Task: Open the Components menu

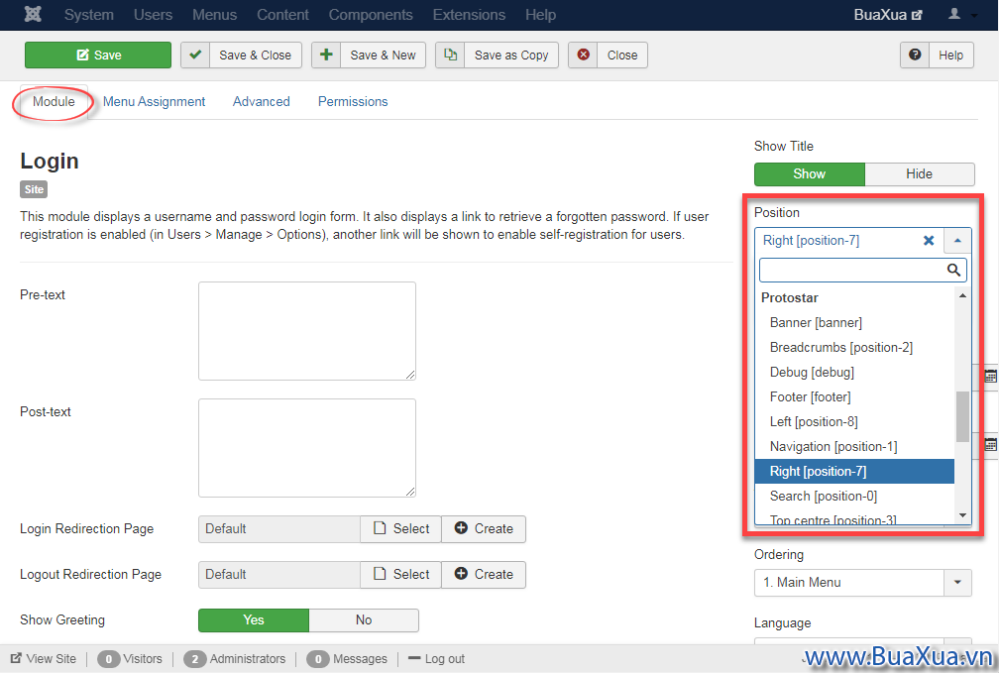Action: [371, 15]
